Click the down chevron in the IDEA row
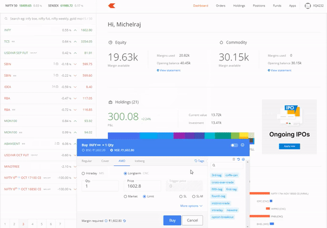Image resolution: width=327 pixels, height=228 pixels. pos(75,87)
